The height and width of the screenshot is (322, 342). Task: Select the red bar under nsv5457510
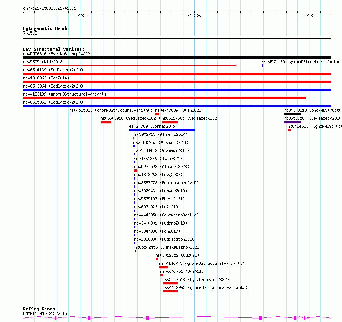(x=170, y=283)
